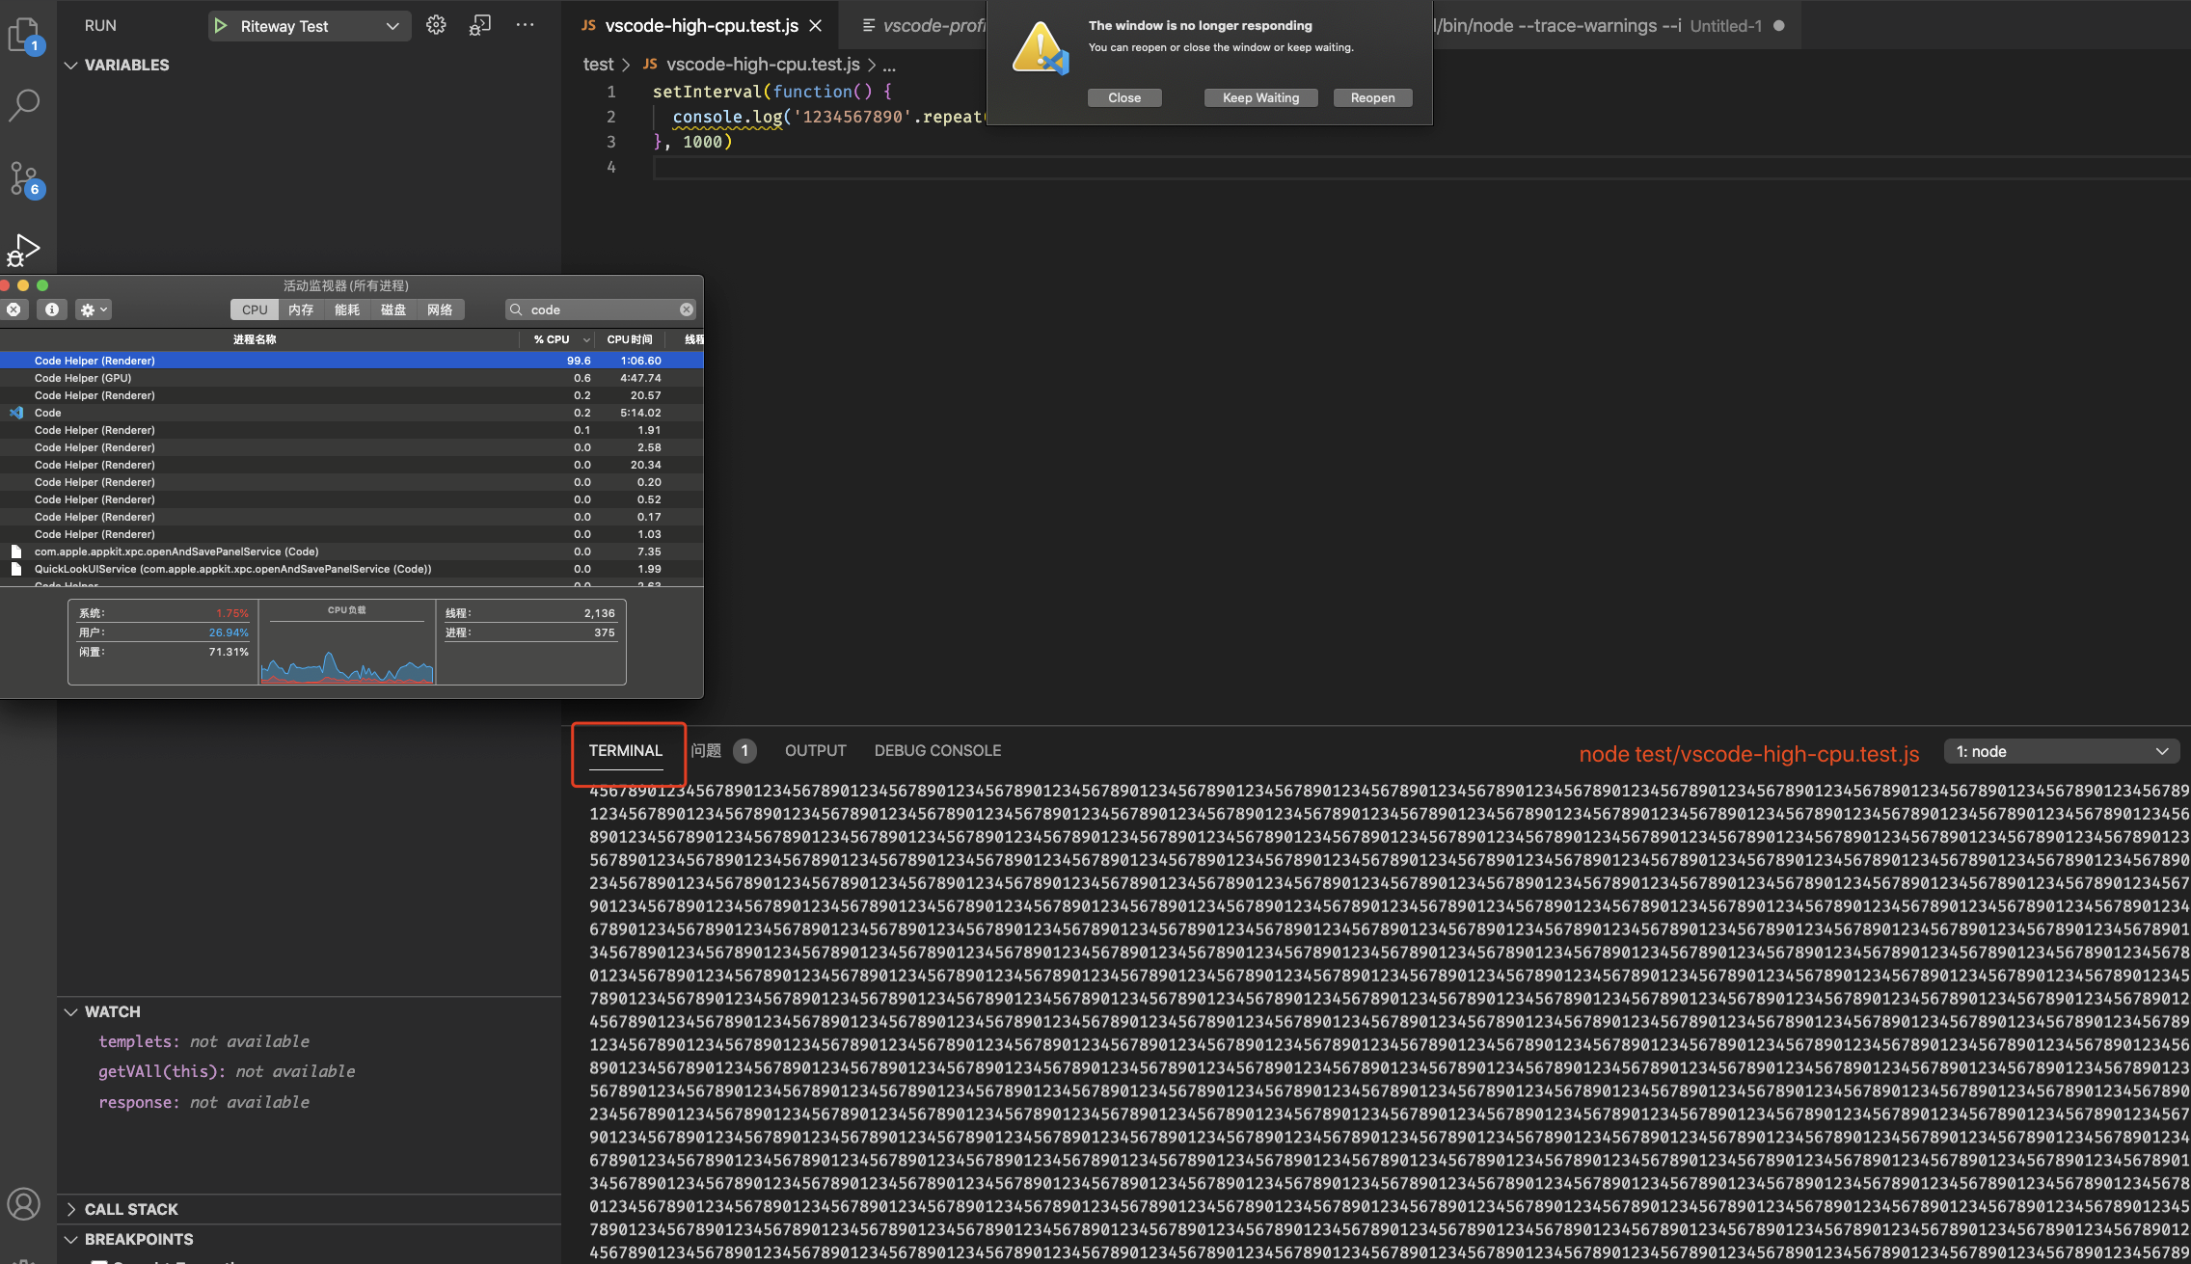The width and height of the screenshot is (2191, 1264).
Task: Open Search view in the activity bar
Action: pyautogui.click(x=25, y=104)
